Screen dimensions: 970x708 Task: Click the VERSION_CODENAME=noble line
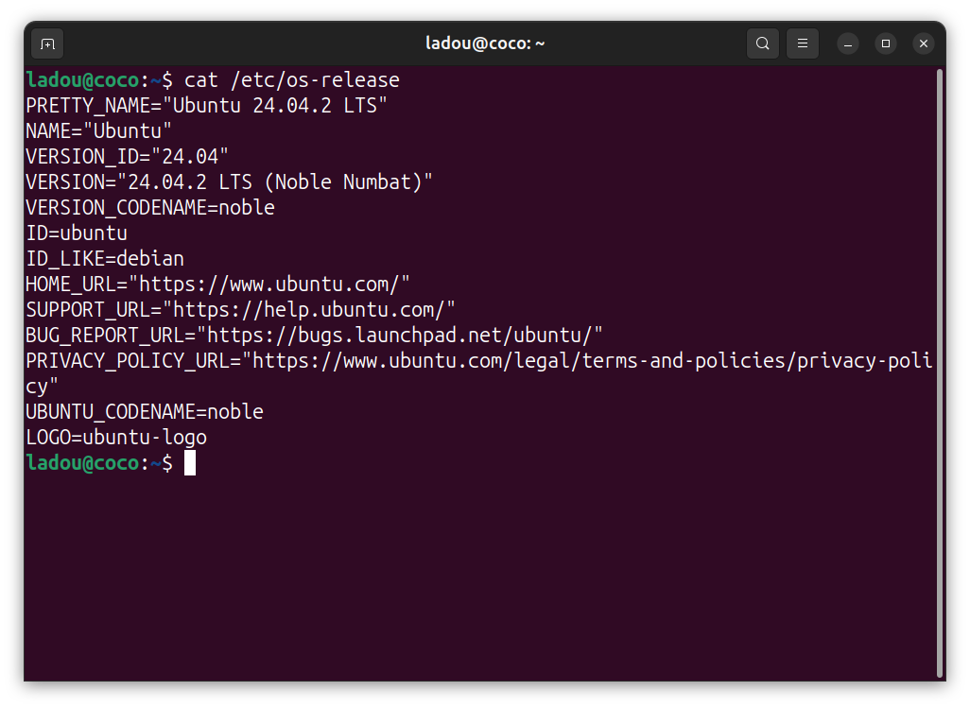pyautogui.click(x=150, y=207)
